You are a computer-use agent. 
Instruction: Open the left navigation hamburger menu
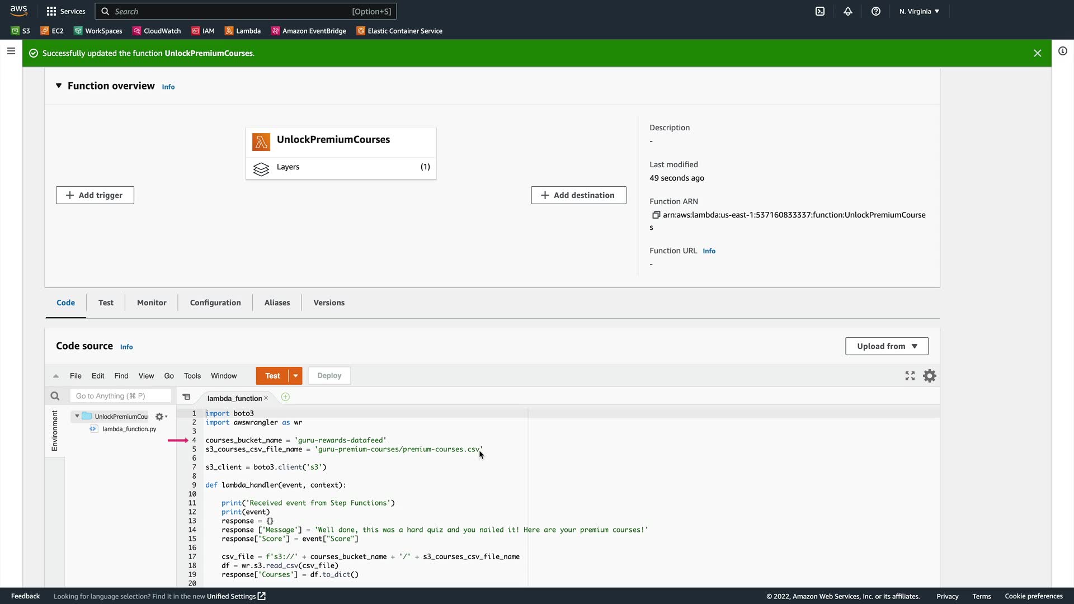(11, 51)
